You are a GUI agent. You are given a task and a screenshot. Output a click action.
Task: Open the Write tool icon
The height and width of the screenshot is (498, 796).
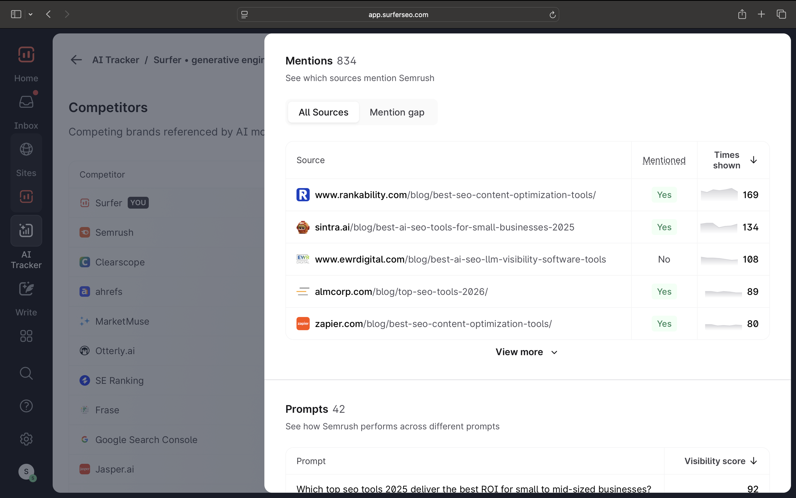[x=26, y=289]
